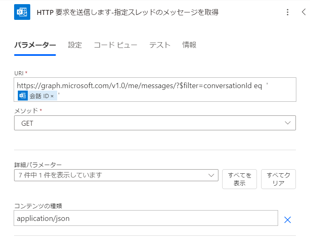Click the 詳細パラメーター label
The height and width of the screenshot is (242, 310).
38,165
